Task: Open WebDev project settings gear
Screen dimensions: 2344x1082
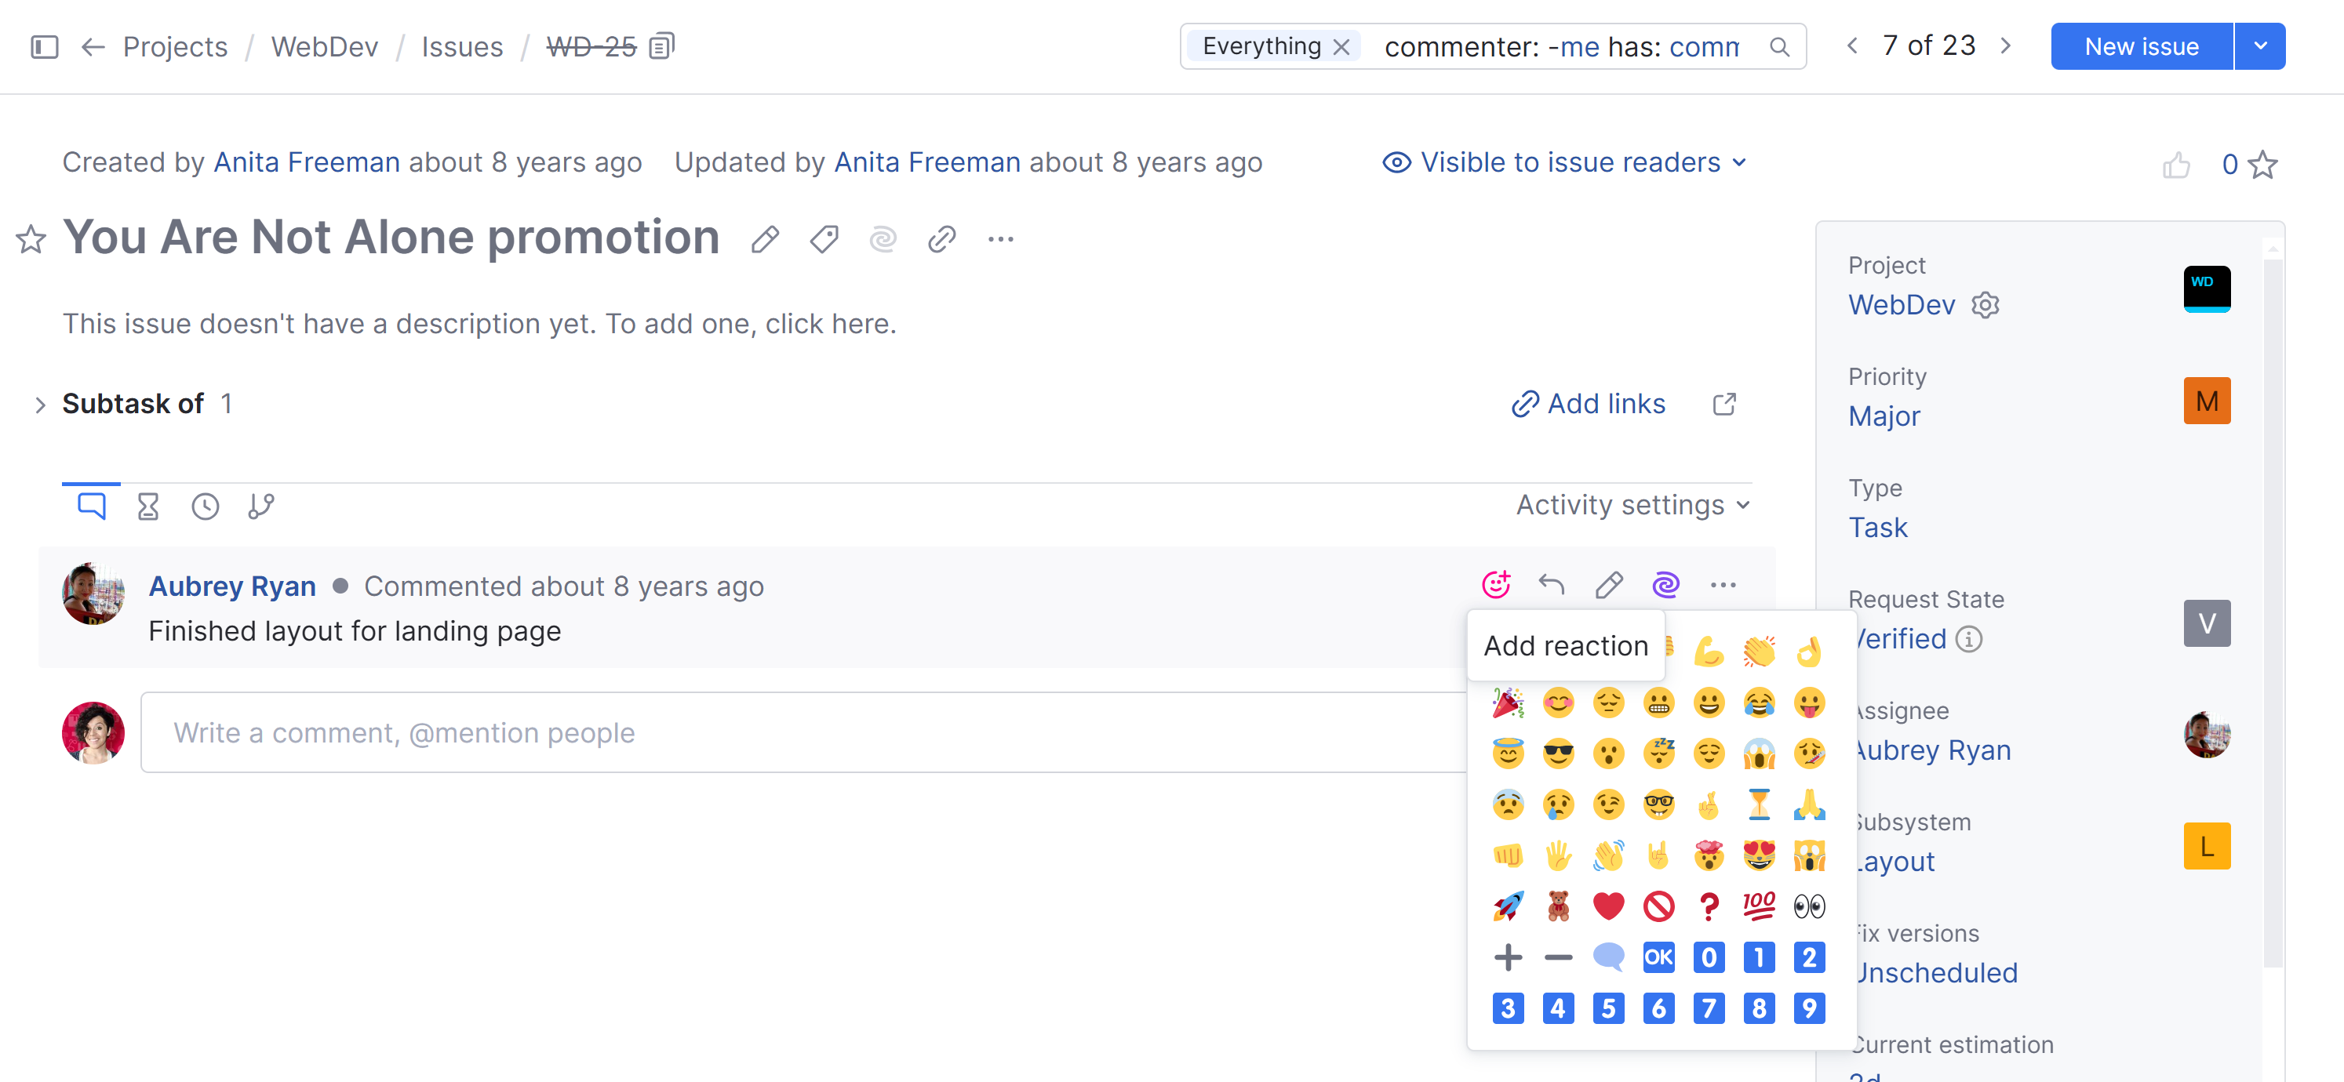Action: click(x=1985, y=304)
